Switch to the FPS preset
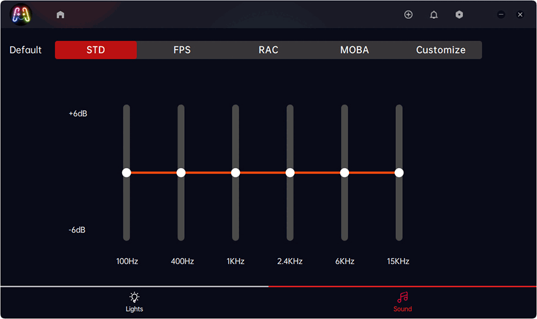The image size is (537, 319). pyautogui.click(x=182, y=50)
